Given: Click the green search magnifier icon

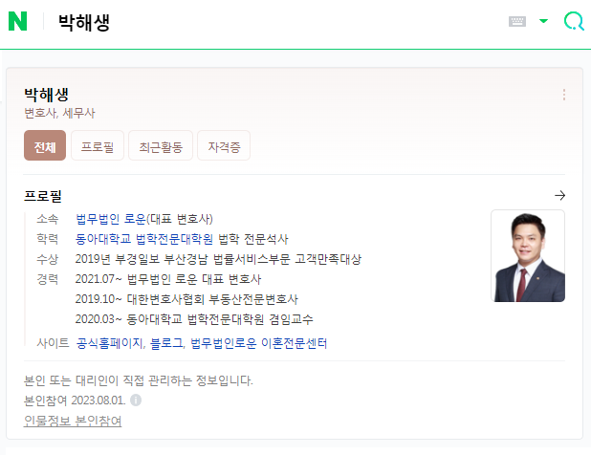Looking at the screenshot, I should tap(574, 21).
